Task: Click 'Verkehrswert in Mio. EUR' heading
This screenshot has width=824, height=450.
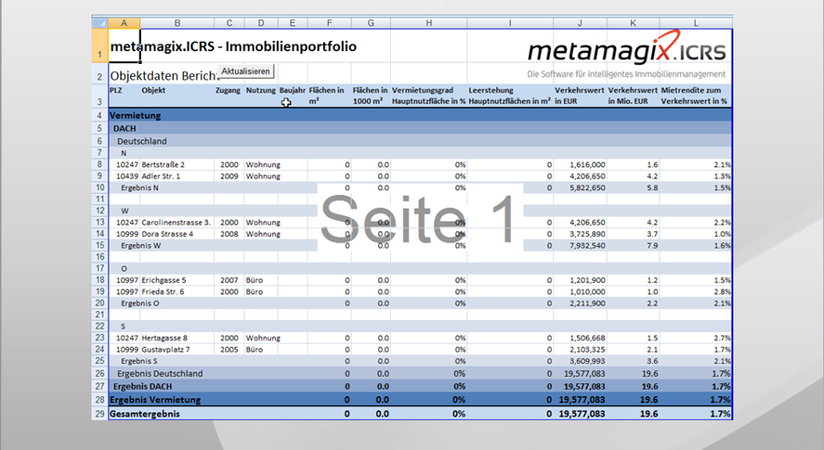Action: (633, 95)
